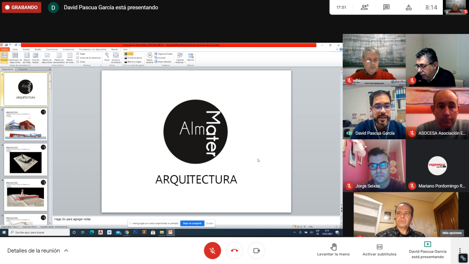
Task: Open the participants list icon
Action: [x=364, y=7]
